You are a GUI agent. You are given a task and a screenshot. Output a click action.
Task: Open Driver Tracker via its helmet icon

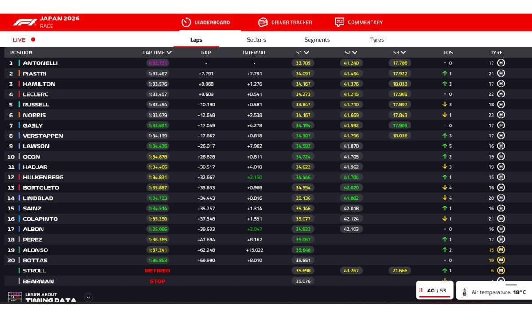pos(263,22)
